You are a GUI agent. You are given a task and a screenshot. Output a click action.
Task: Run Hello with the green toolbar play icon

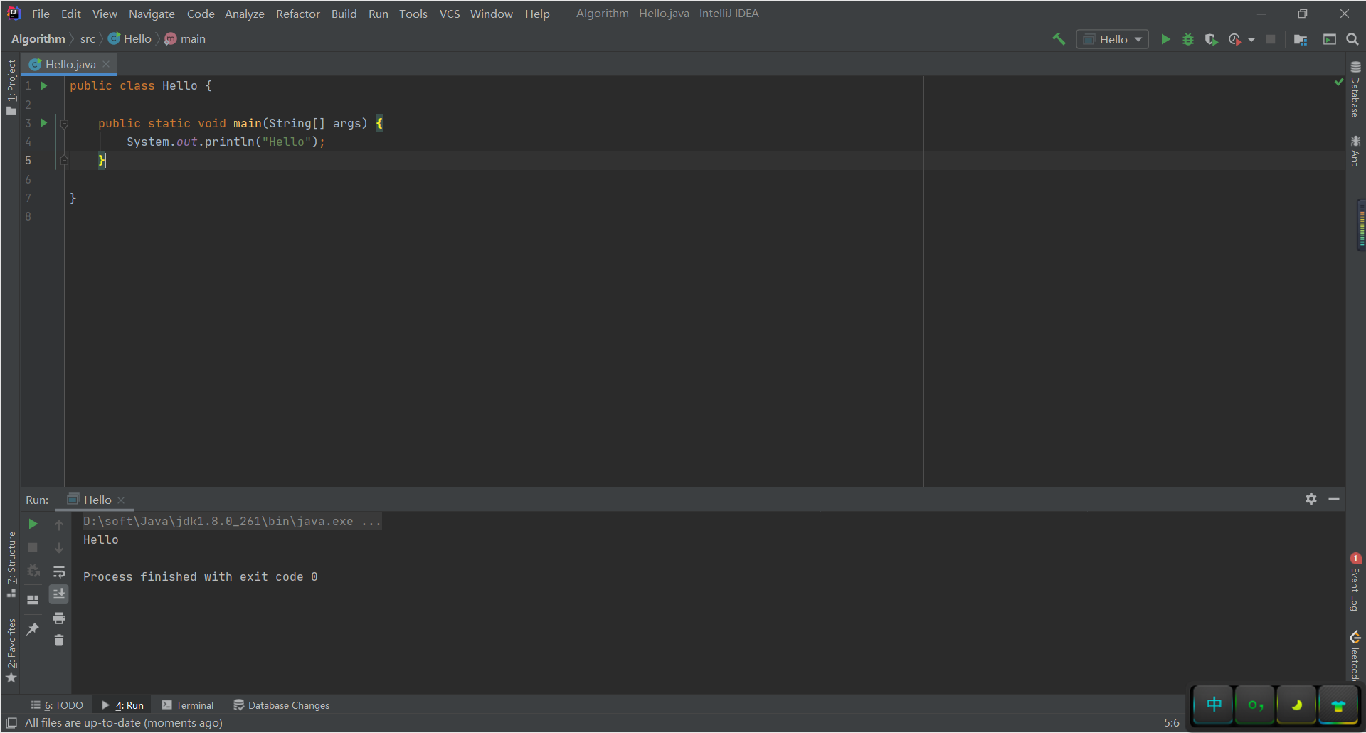click(1165, 39)
